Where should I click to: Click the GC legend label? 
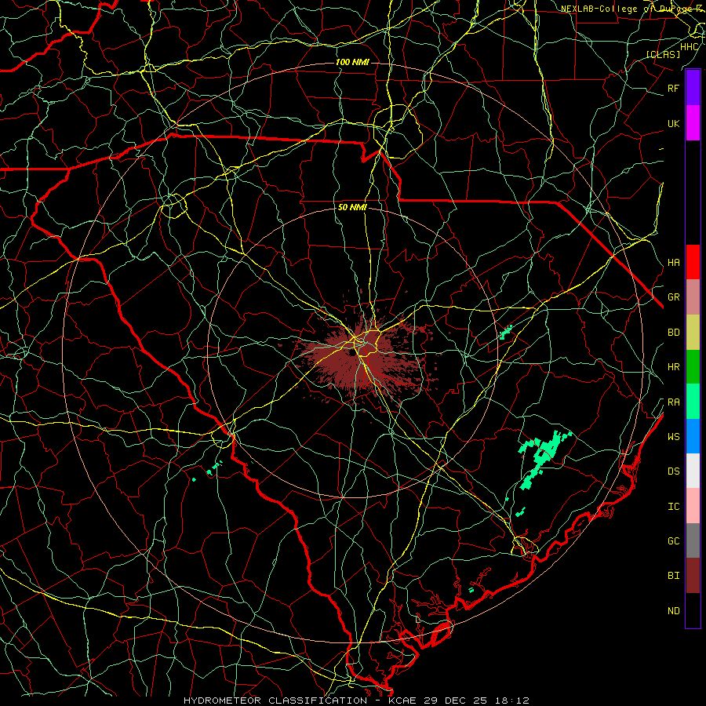[673, 540]
